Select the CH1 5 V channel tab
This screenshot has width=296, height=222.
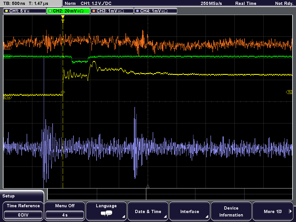point(25,11)
